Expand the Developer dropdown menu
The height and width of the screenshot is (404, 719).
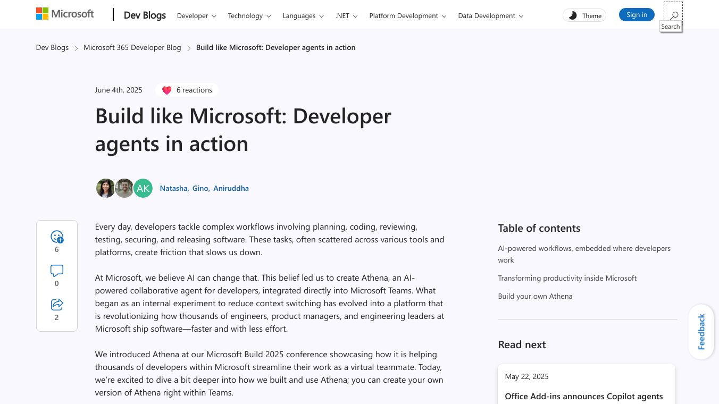coord(196,16)
